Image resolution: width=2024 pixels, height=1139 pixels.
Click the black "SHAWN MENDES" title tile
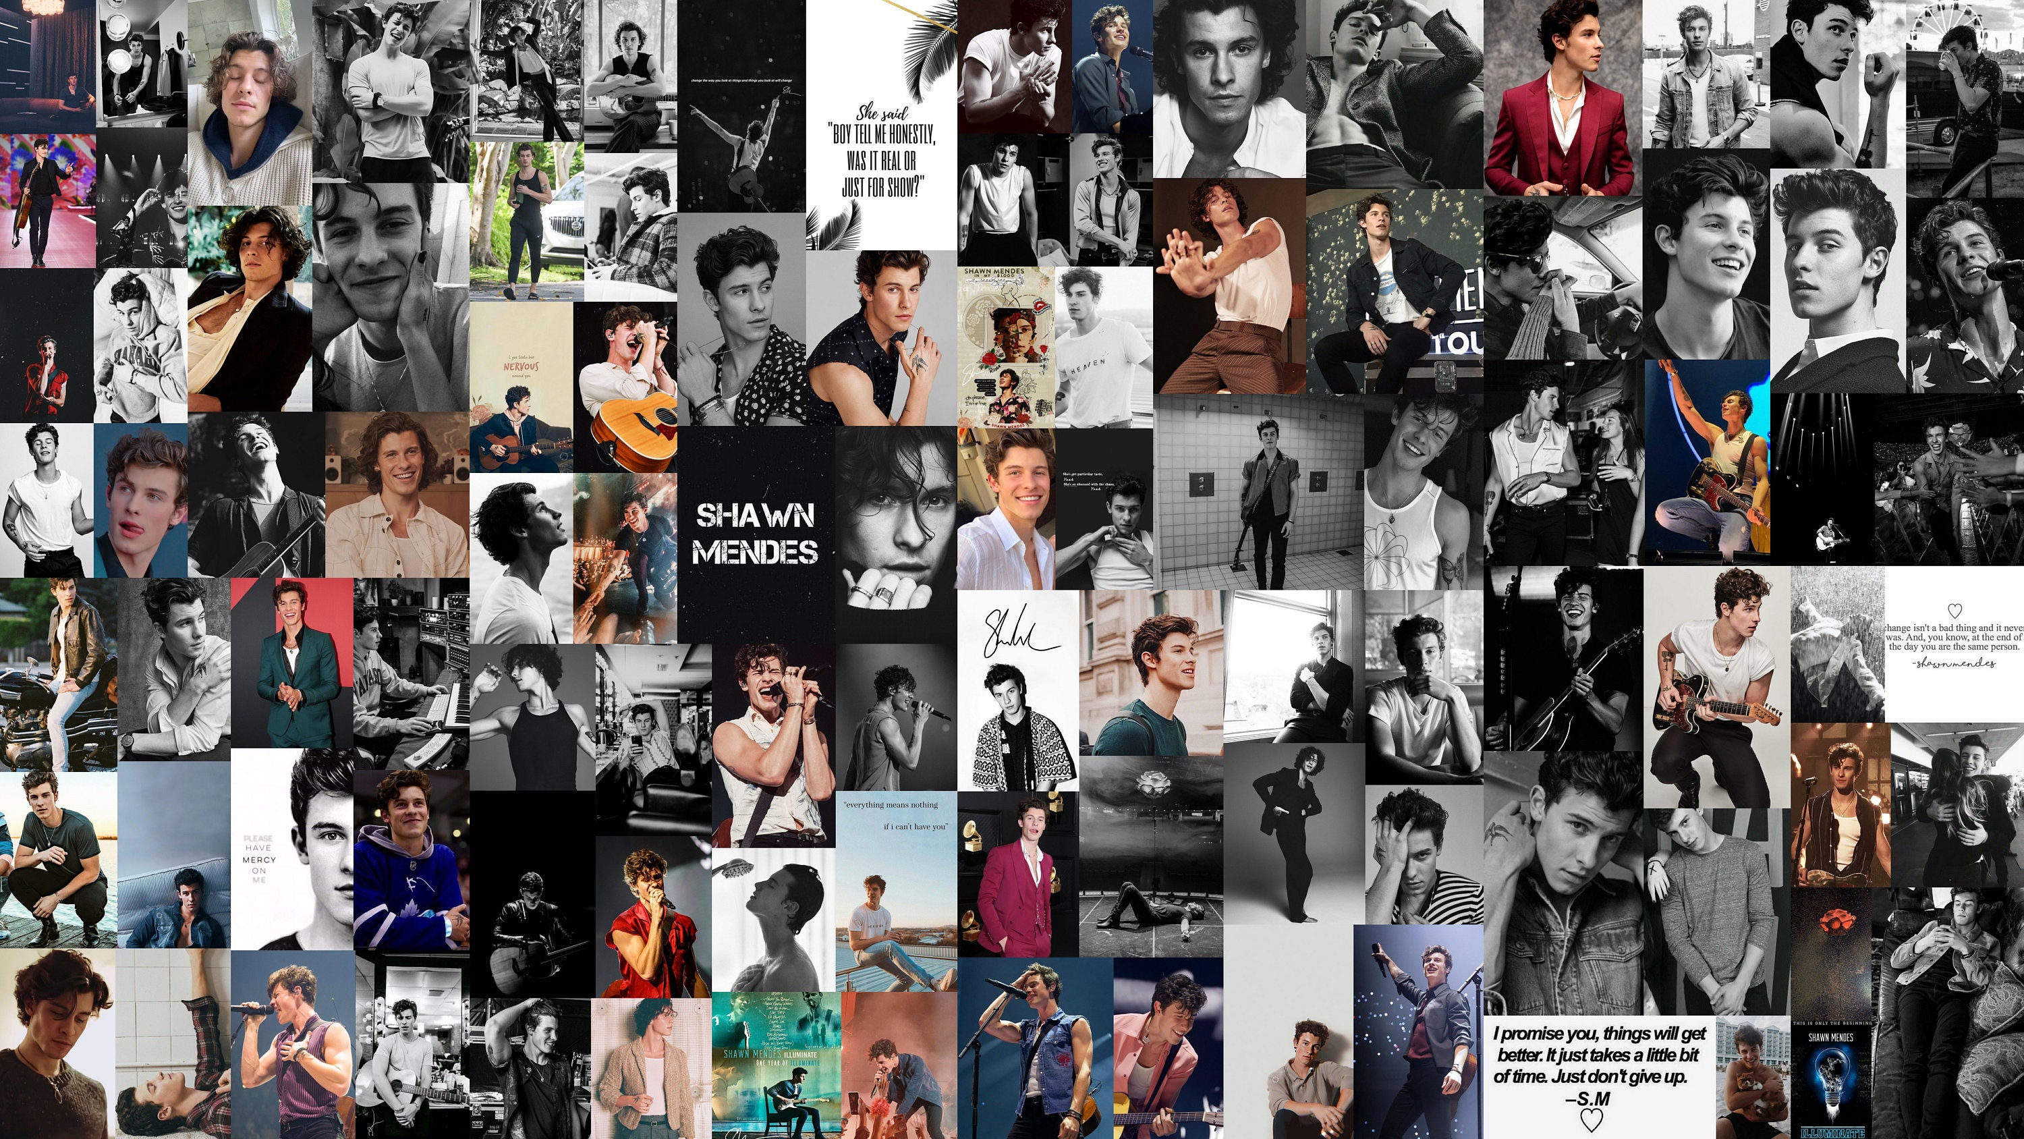click(x=756, y=534)
